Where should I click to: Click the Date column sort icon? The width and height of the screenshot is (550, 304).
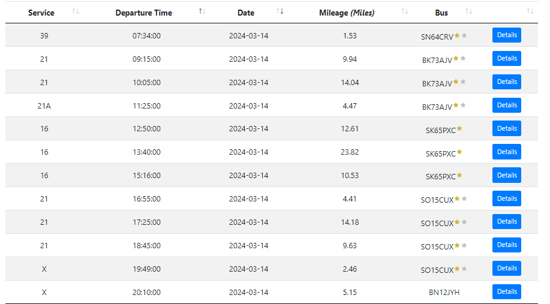click(280, 12)
